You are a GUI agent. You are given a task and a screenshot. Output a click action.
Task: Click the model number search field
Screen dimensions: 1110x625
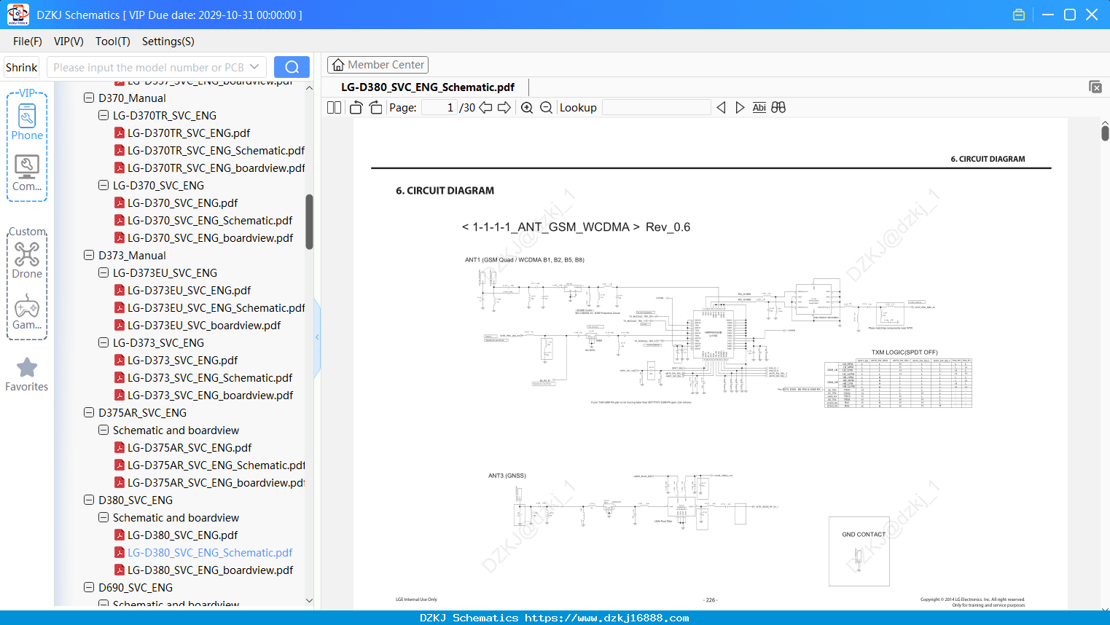149,67
